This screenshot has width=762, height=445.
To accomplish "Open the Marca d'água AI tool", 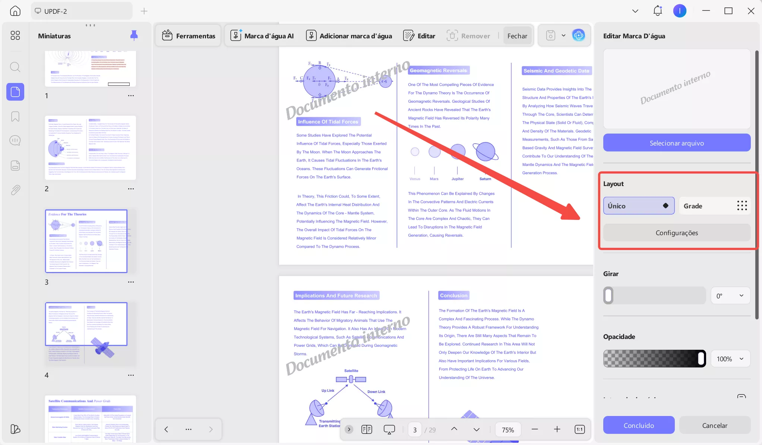I will coord(263,36).
